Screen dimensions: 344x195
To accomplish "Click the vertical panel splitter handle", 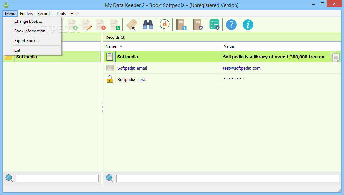I will 102,108.
